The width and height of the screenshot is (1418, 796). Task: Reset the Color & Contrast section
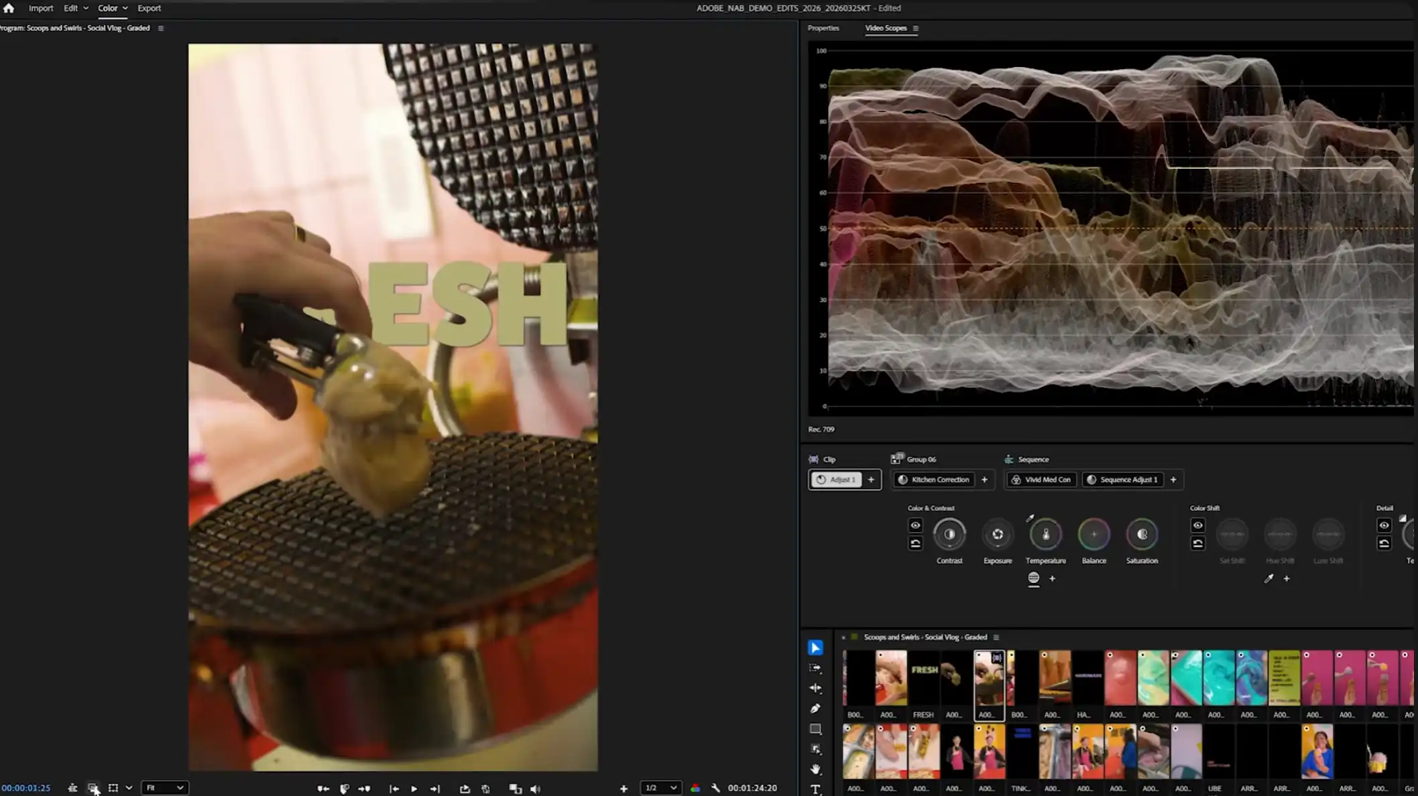pyautogui.click(x=915, y=543)
